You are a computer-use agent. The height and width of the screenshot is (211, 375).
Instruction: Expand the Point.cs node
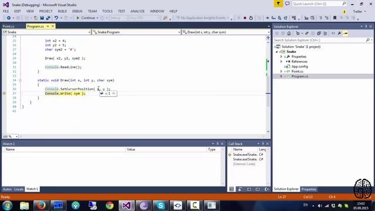[281, 72]
